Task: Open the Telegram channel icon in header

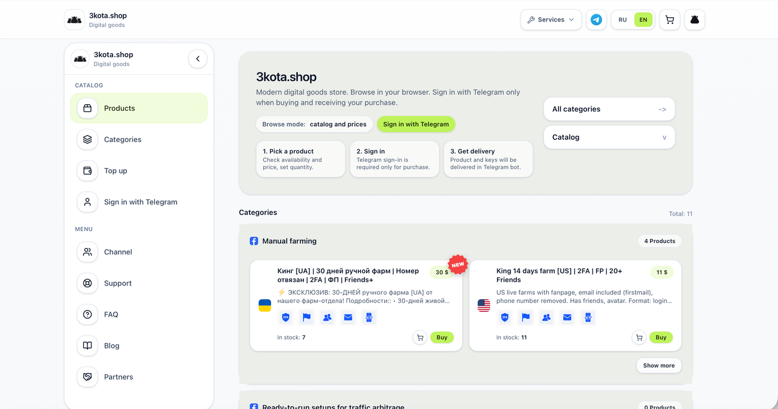Action: tap(596, 20)
